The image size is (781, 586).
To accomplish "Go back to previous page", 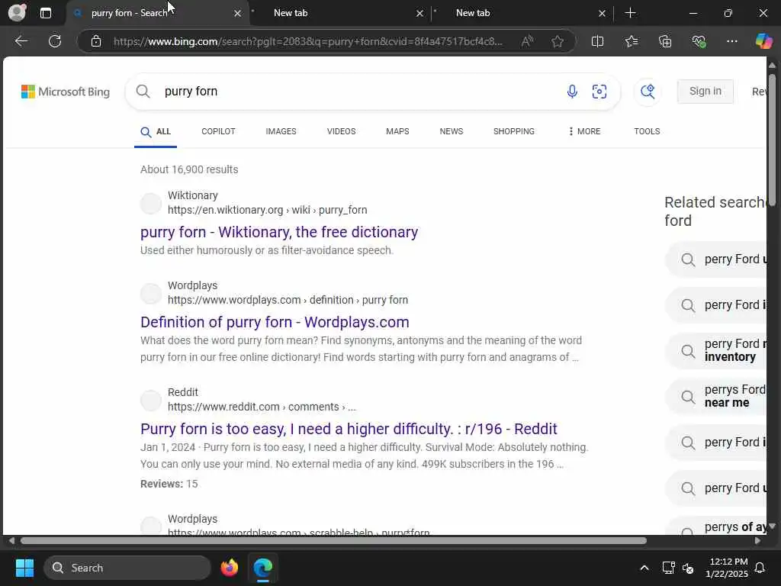I will coord(21,41).
